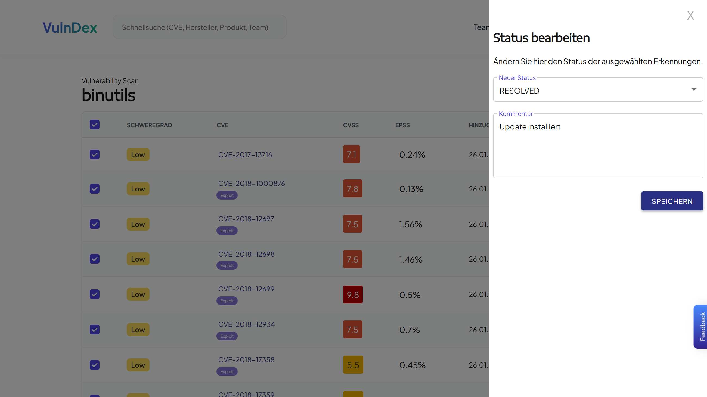Image resolution: width=707 pixels, height=397 pixels.
Task: Click the SPEICHERN button
Action: click(x=672, y=201)
